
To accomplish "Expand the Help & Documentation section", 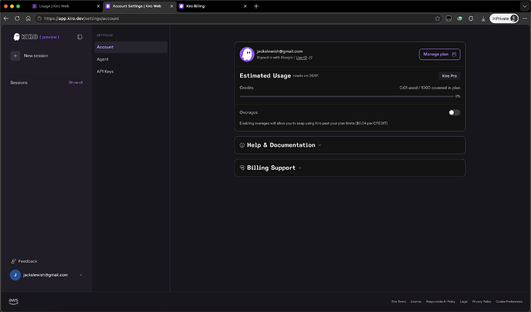I will tap(349, 145).
